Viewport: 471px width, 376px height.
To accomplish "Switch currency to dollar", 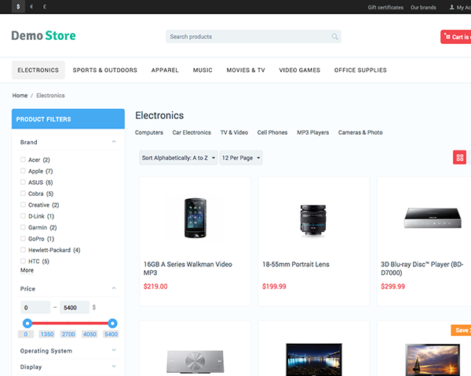I will (18, 6).
